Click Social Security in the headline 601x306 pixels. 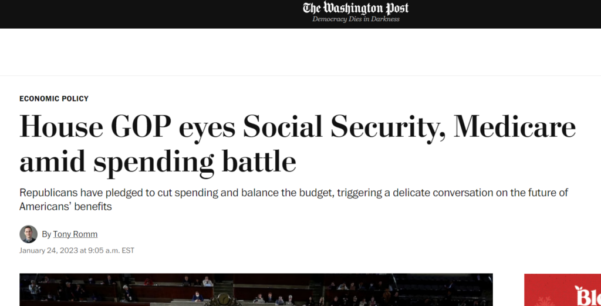coord(344,127)
